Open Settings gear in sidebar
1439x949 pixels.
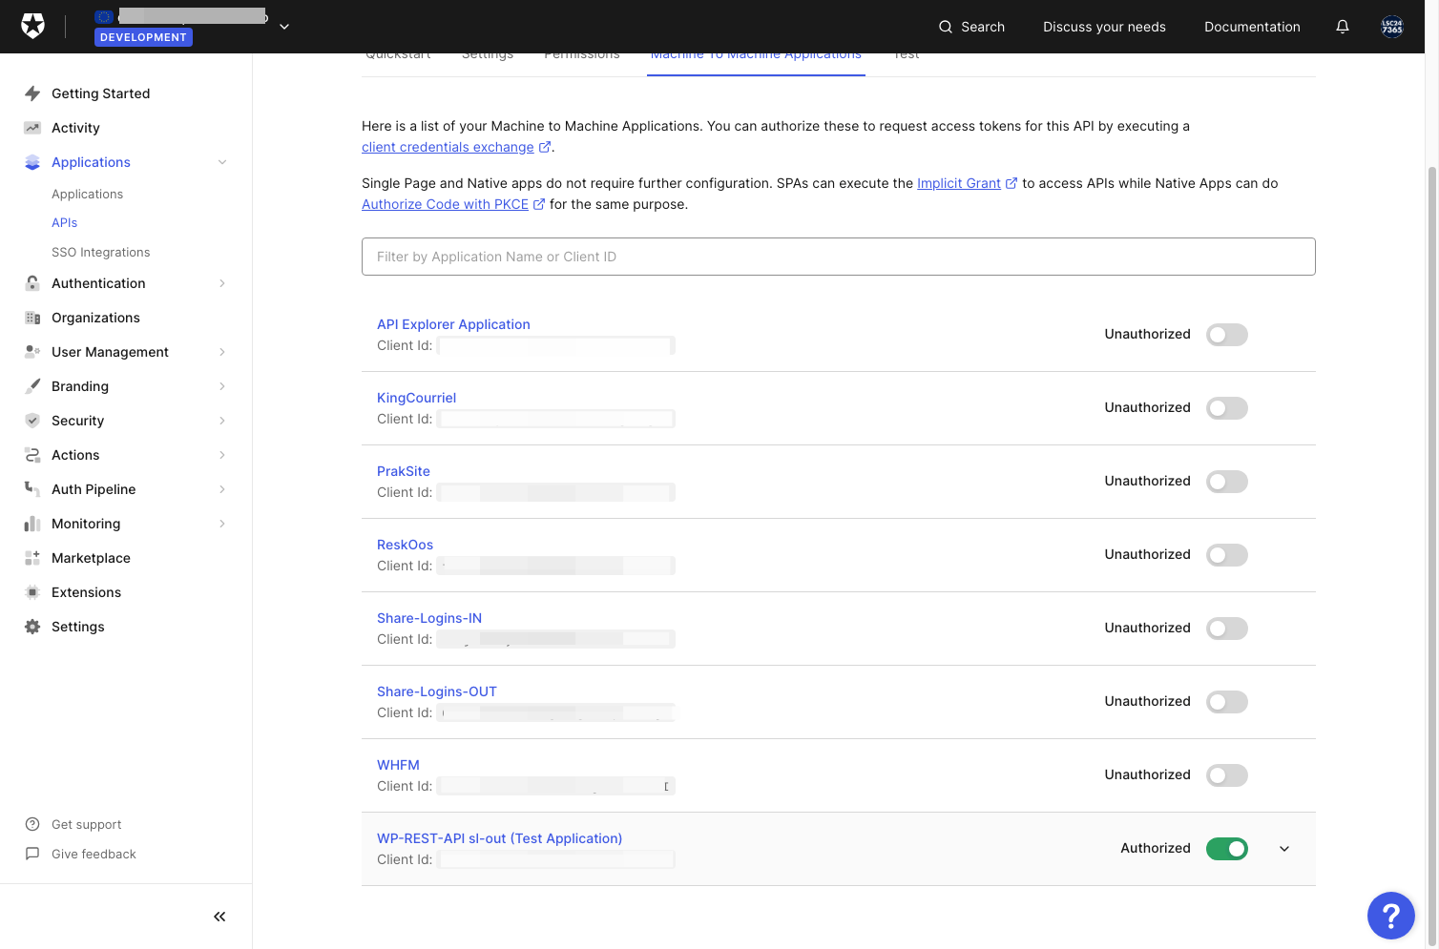point(32,627)
